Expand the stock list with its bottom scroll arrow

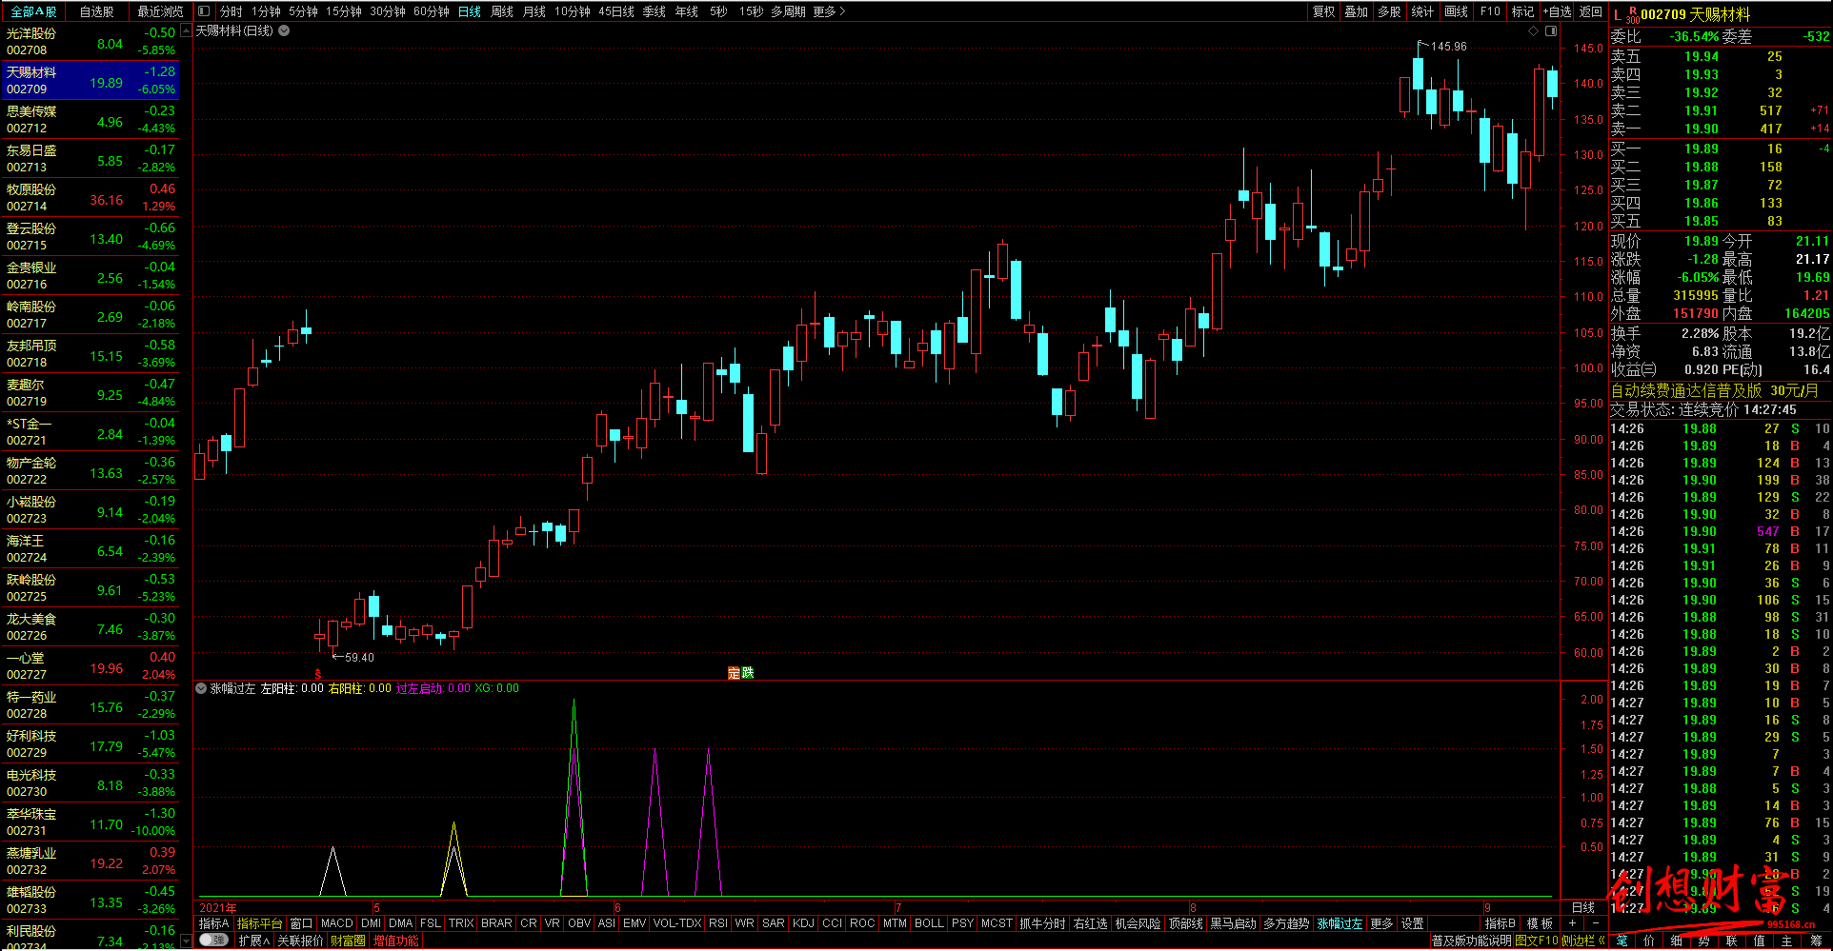(x=186, y=941)
